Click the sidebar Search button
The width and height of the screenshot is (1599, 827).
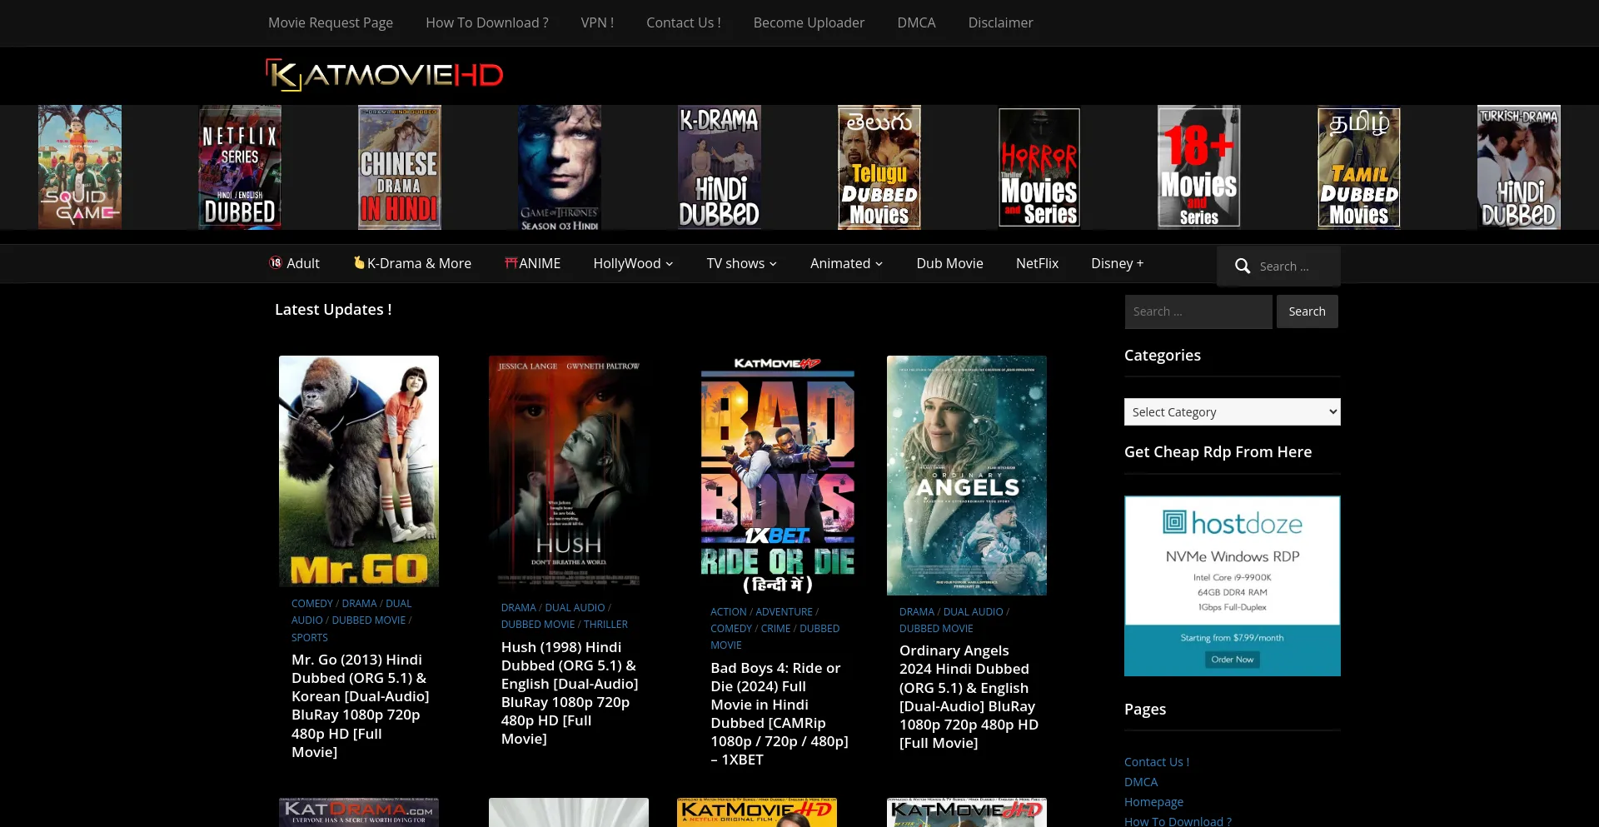point(1307,311)
